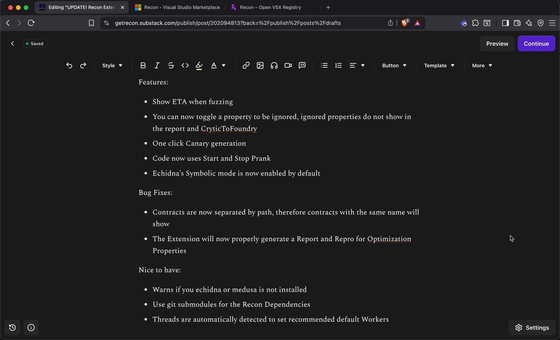Insert a video into the post
The height and width of the screenshot is (340, 560).
point(288,65)
